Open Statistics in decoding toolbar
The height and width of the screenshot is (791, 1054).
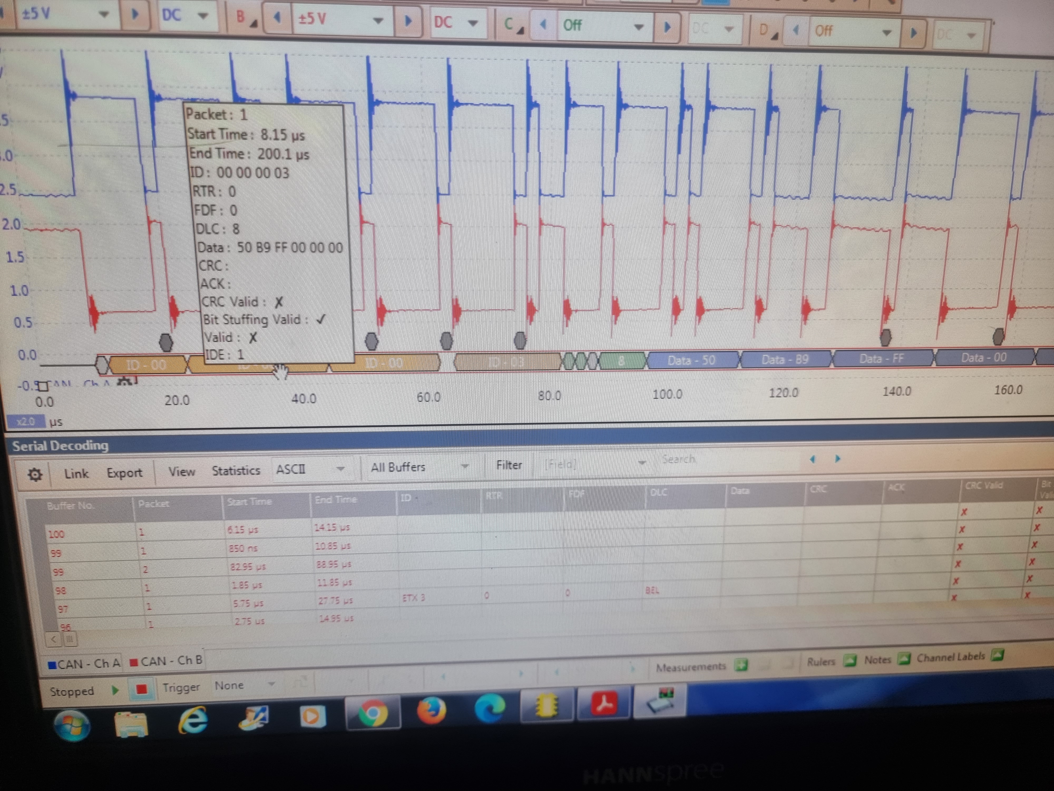tap(236, 471)
